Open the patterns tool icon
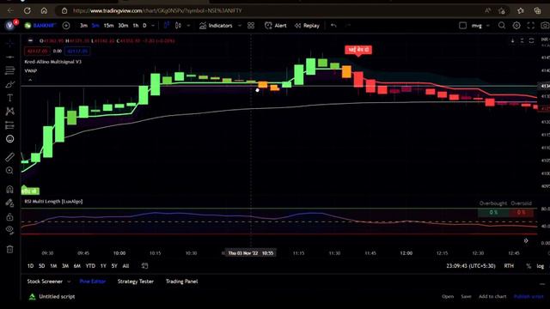Viewport: 550px width, 309px height. [x=9, y=112]
